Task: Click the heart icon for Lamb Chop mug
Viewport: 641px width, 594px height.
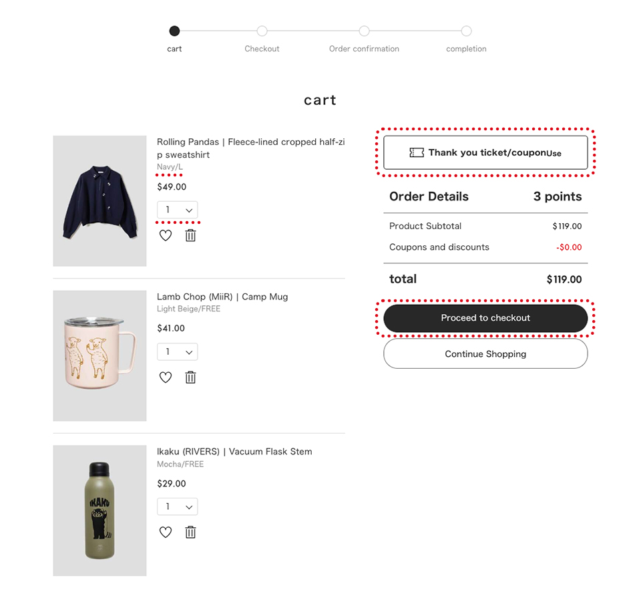Action: [166, 378]
